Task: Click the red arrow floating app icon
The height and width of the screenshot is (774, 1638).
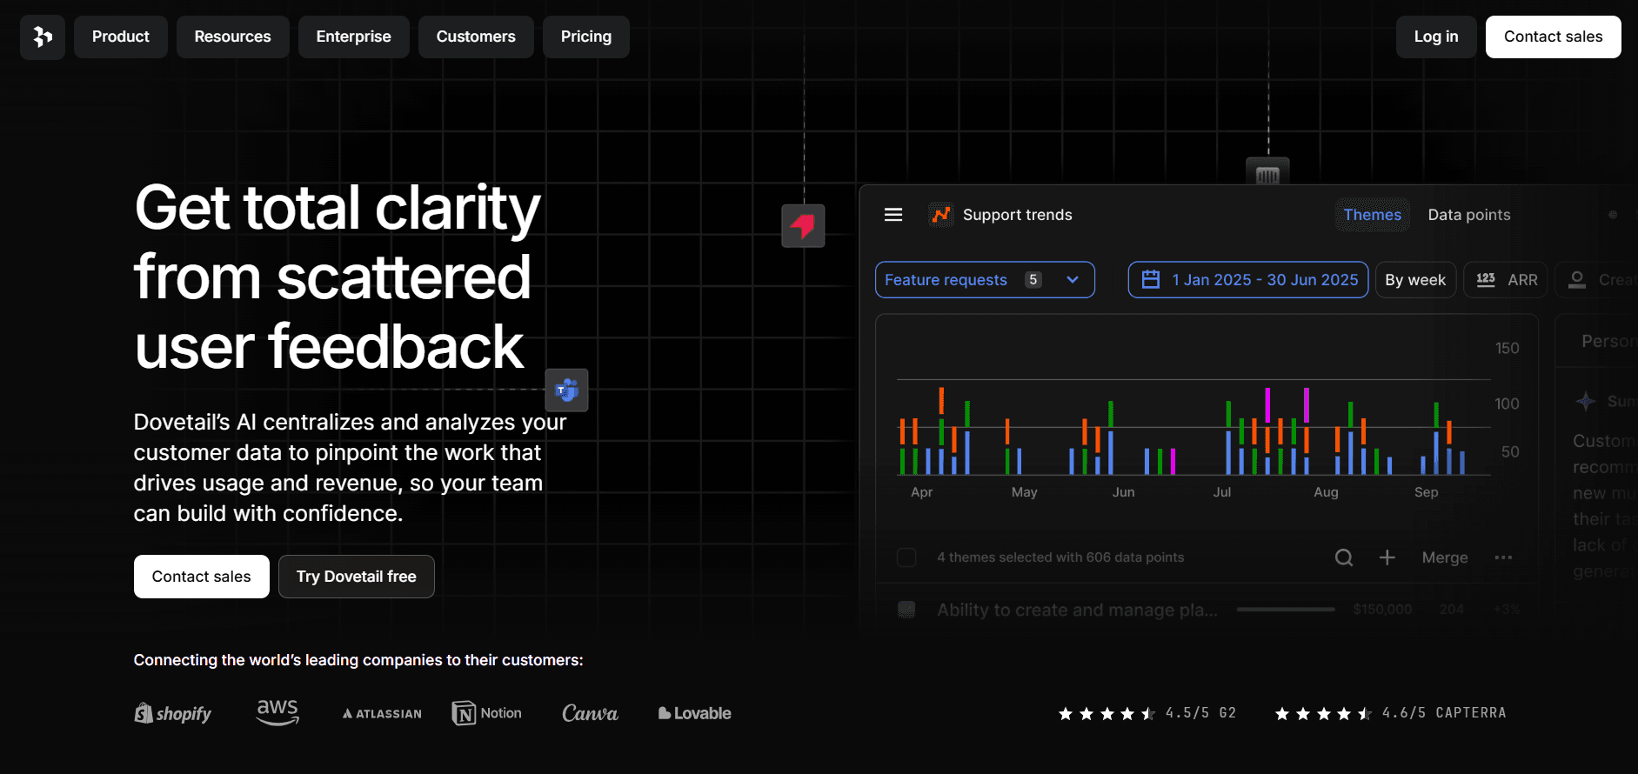Action: point(803,226)
